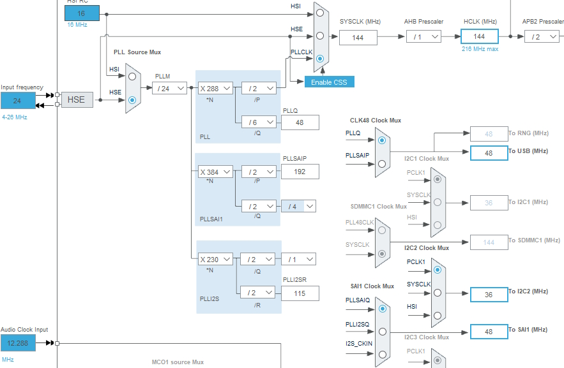Open the PLLI2S X 230 multiplier dropdown

point(215,259)
